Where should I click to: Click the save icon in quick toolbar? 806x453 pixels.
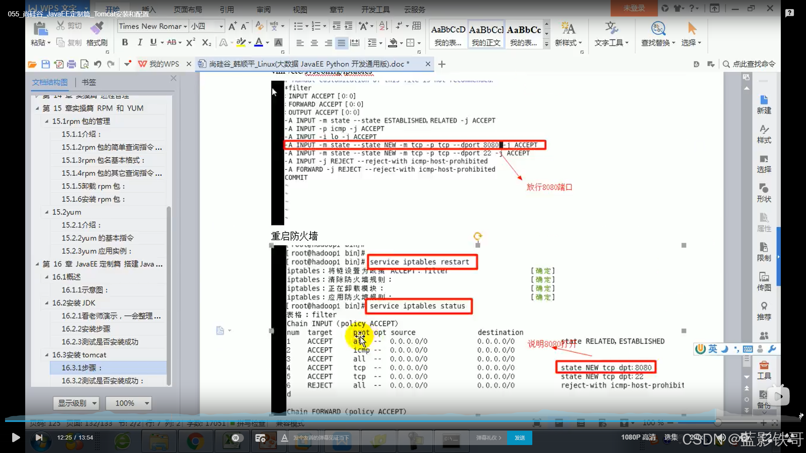tap(45, 64)
